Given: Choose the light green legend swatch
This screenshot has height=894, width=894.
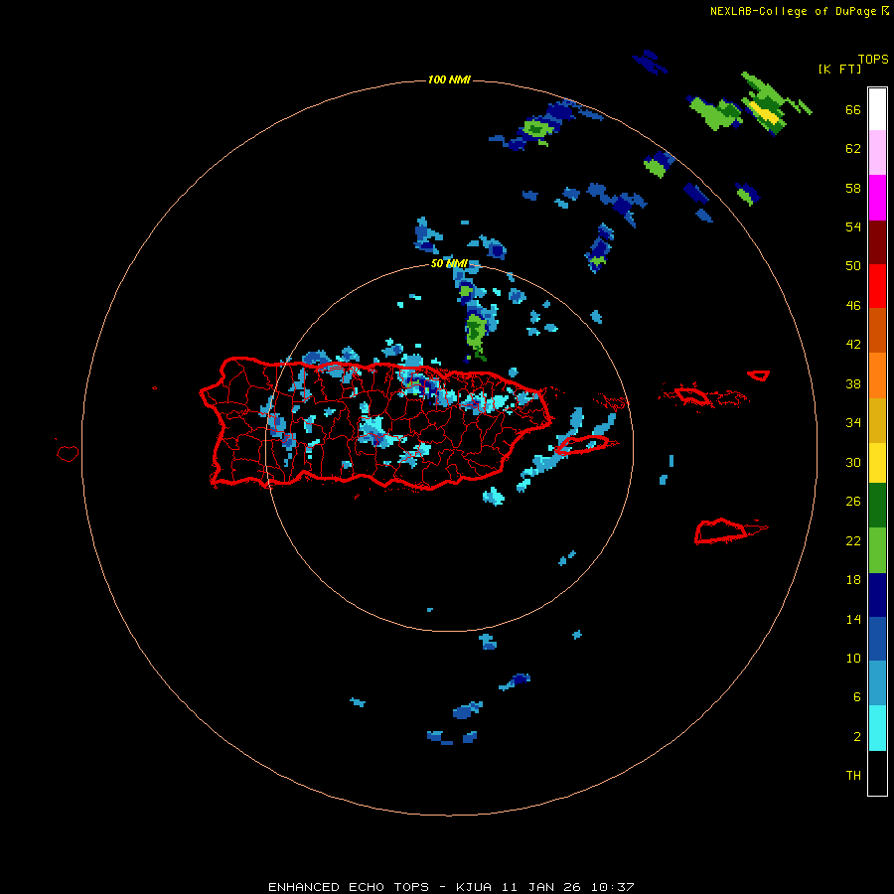Looking at the screenshot, I should 877,550.
